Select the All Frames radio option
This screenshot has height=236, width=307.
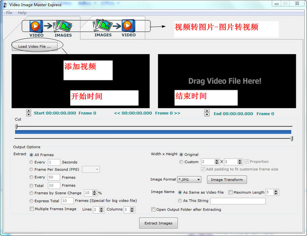(31, 154)
